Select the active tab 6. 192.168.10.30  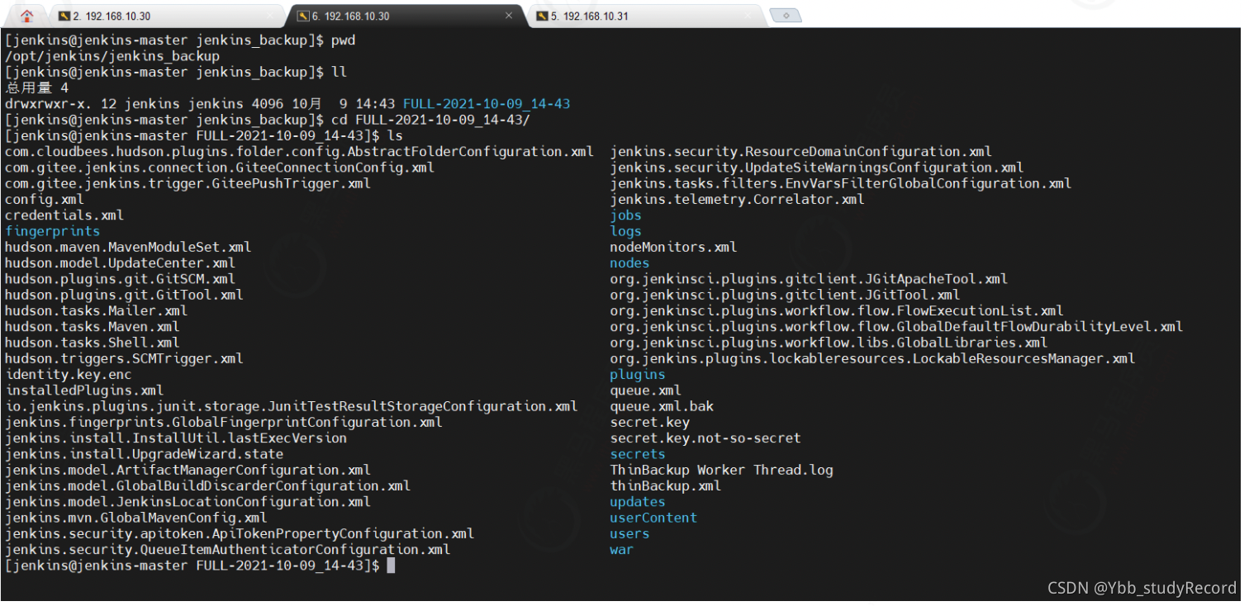tap(405, 16)
